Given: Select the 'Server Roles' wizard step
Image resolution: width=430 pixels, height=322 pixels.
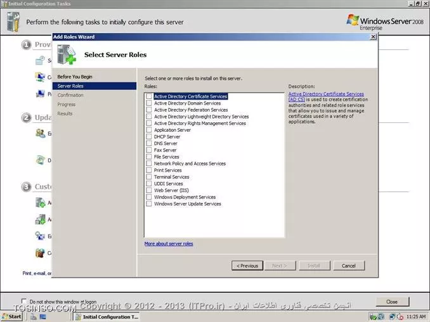Looking at the screenshot, I should pyautogui.click(x=94, y=86).
